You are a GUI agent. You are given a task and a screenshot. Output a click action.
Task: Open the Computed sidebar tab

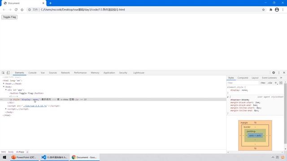(243, 78)
